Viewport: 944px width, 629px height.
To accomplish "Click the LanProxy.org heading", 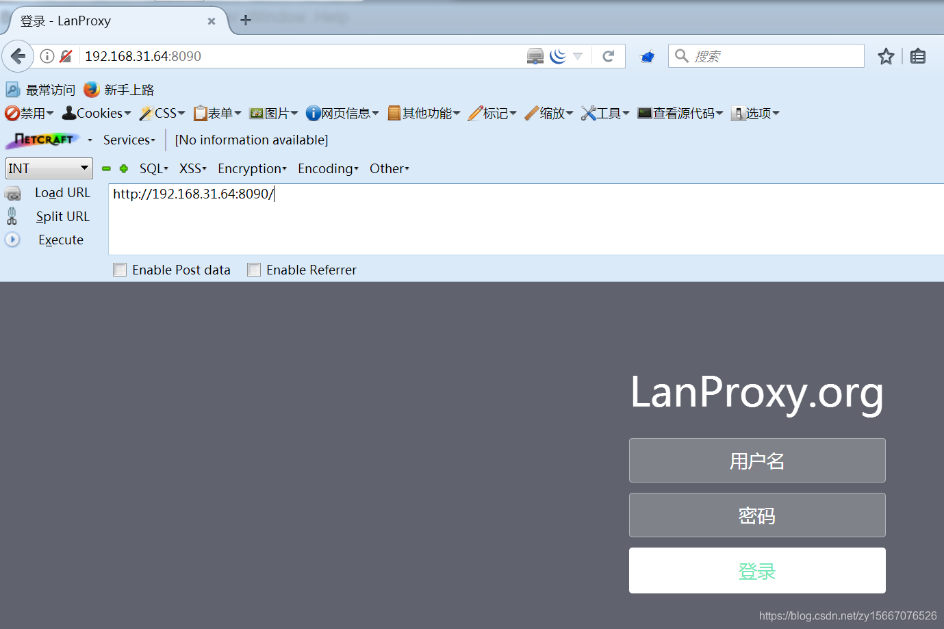I will 757,393.
